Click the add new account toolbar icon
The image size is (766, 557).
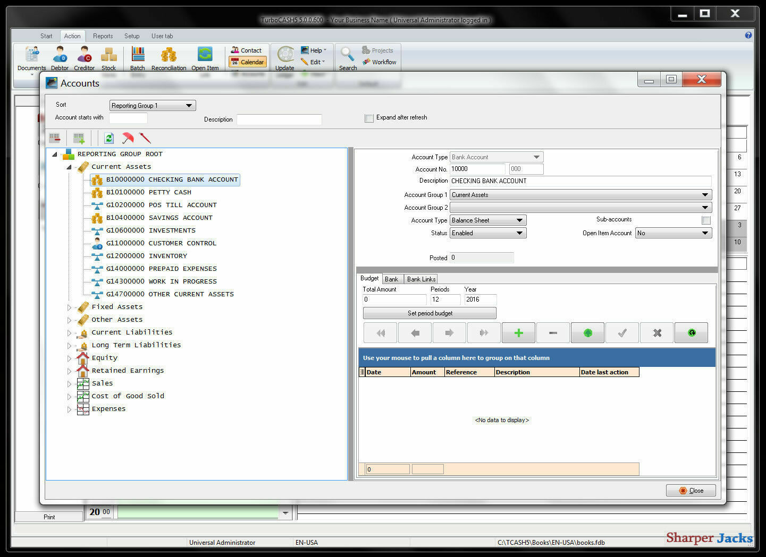click(79, 138)
